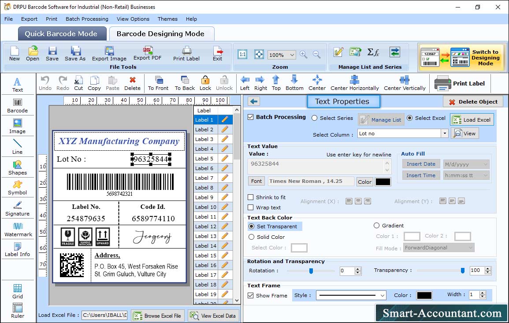Click the Delete Object button

[473, 102]
